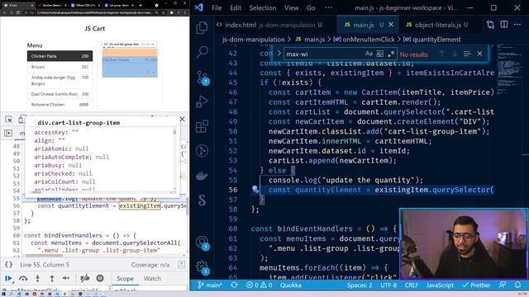This screenshot has height=297, width=529.
Task: Toggle Use Regular Expression in find widget
Action: [391, 54]
